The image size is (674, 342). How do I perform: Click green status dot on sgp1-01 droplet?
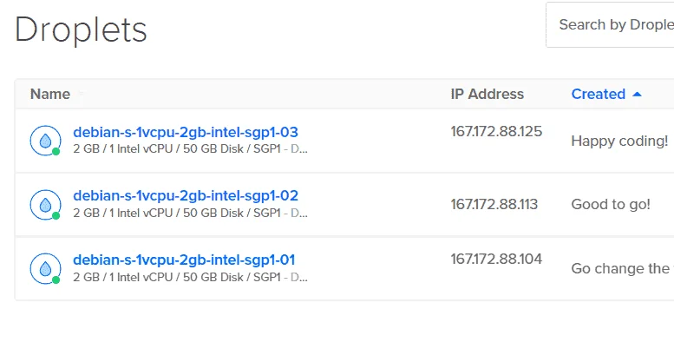56,280
